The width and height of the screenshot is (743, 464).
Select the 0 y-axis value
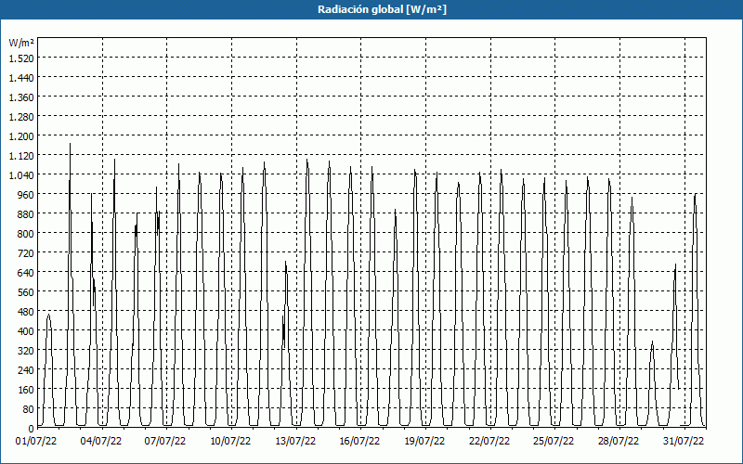point(32,429)
